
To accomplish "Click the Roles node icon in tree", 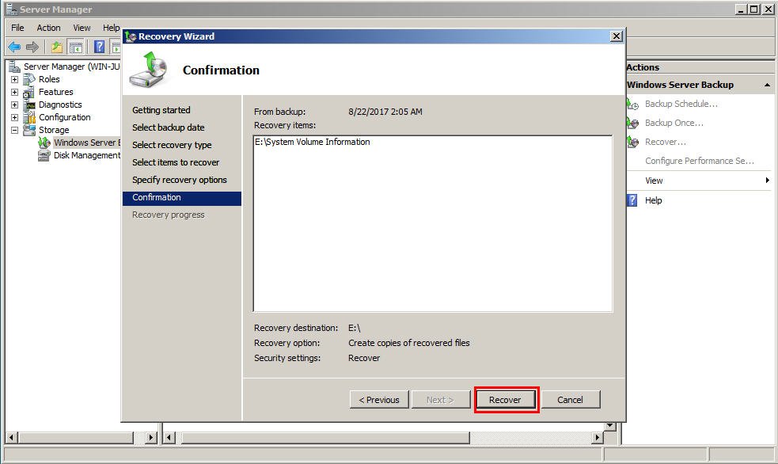I will tap(29, 79).
